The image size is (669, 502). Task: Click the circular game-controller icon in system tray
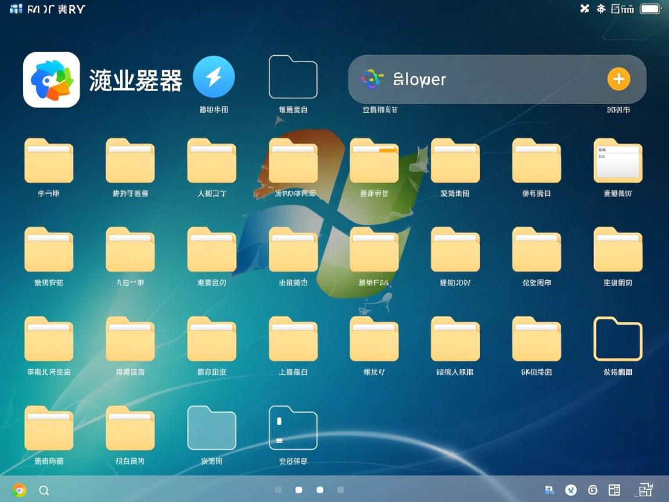coord(571,490)
